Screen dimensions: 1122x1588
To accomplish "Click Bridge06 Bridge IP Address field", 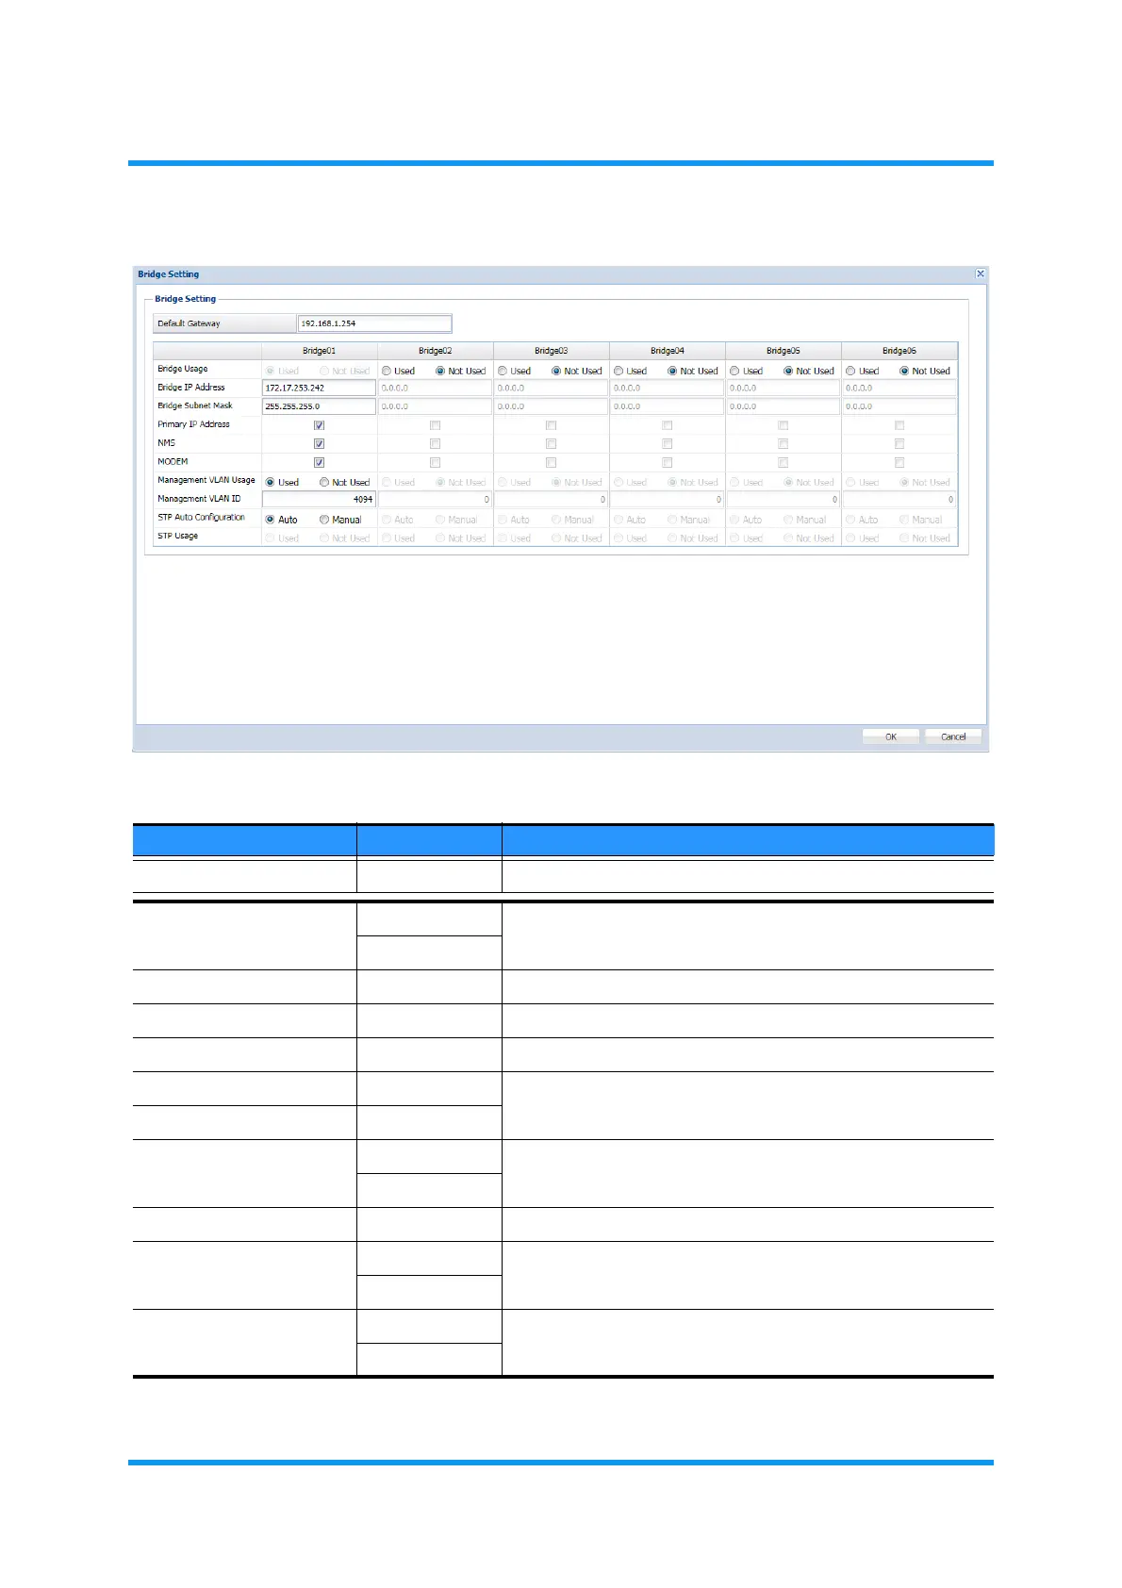I will click(x=899, y=388).
